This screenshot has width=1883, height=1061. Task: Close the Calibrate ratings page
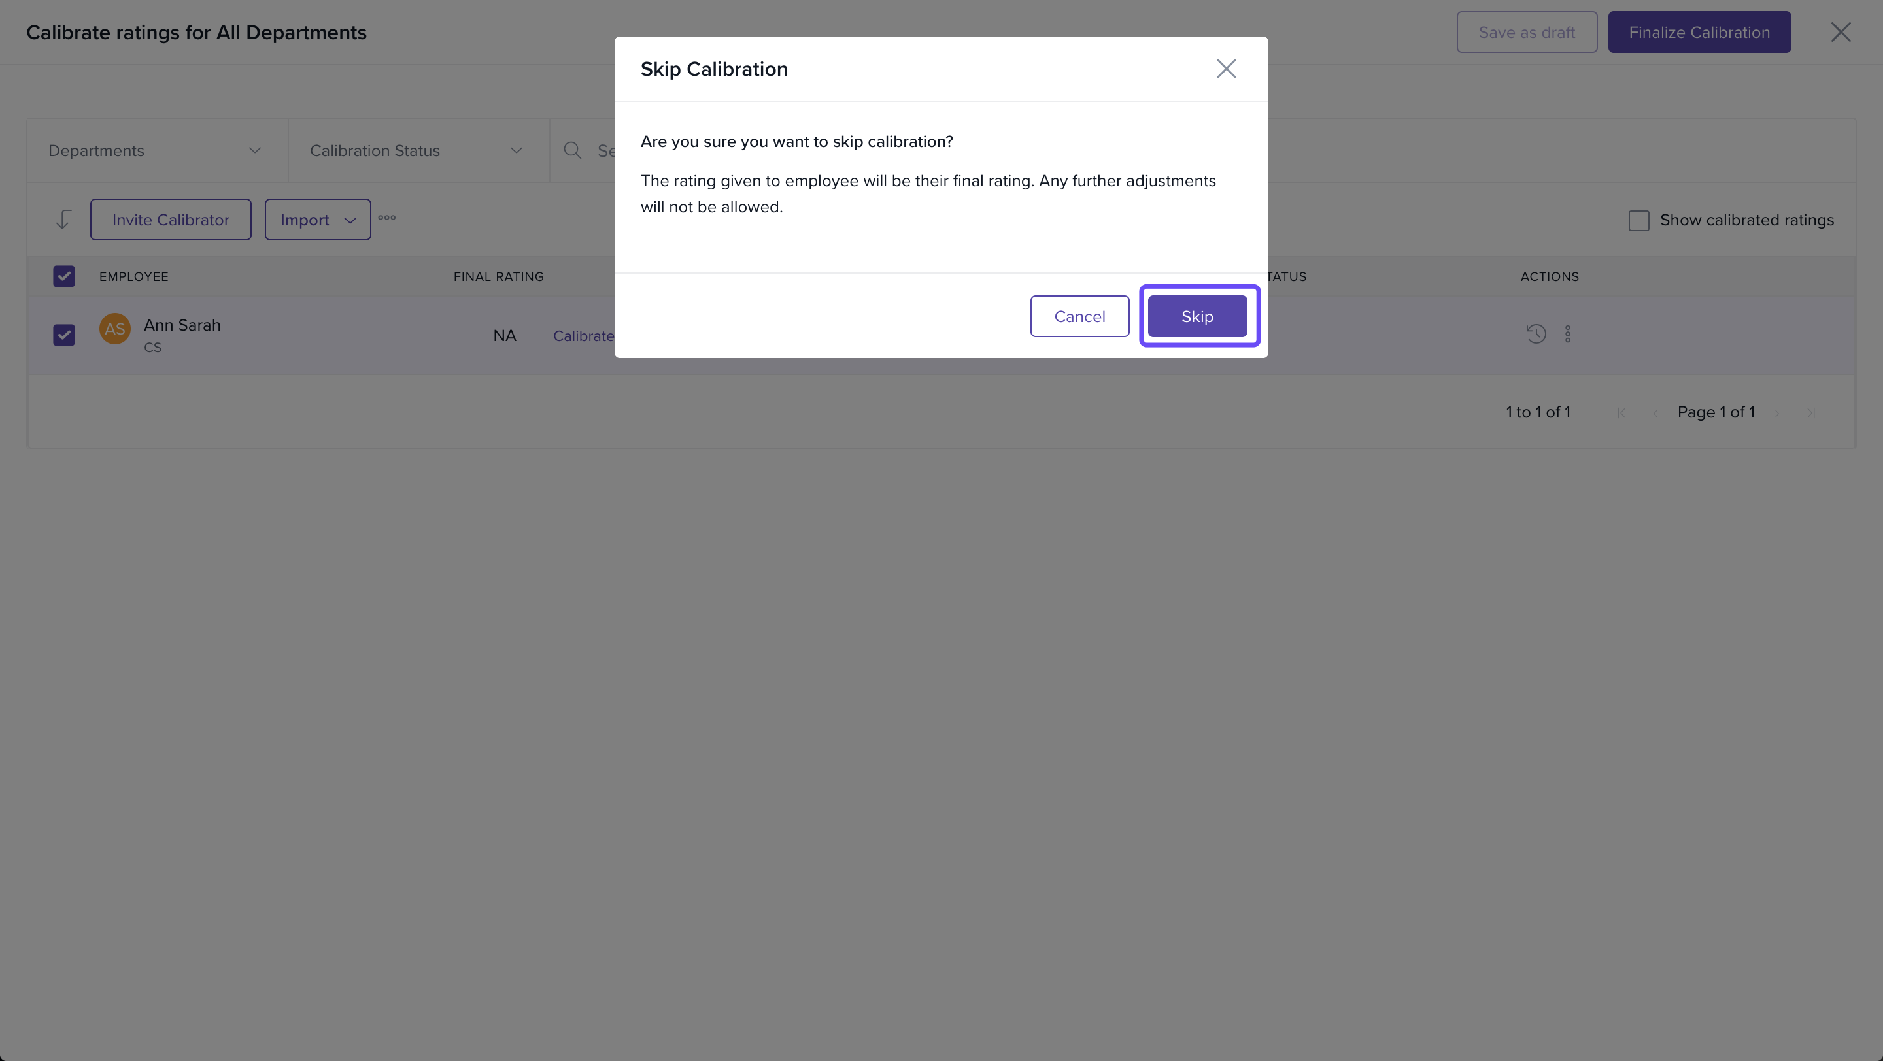pos(1840,32)
